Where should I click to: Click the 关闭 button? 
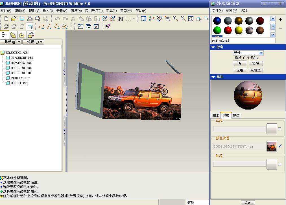pos(248,203)
